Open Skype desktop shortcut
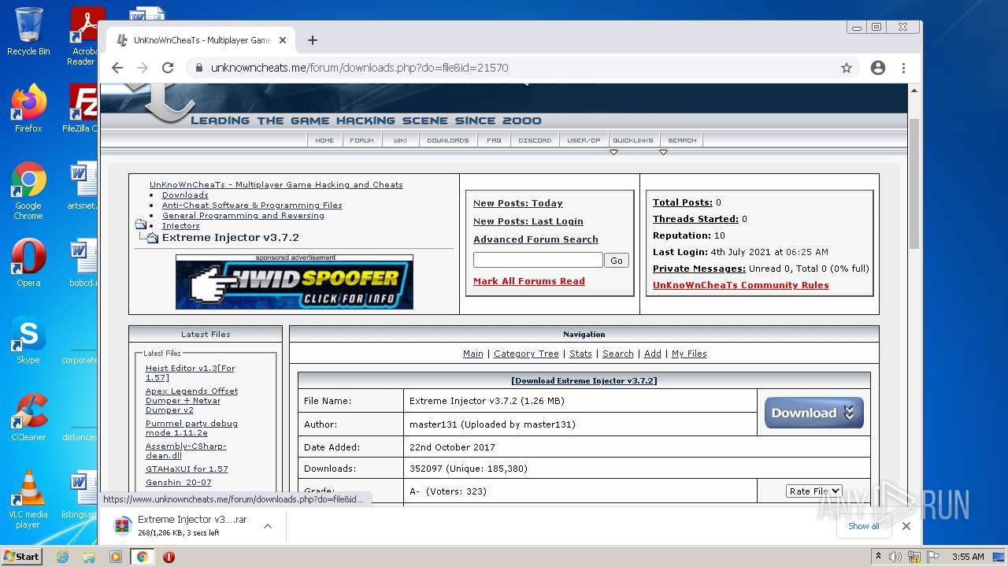The image size is (1008, 567). (28, 340)
